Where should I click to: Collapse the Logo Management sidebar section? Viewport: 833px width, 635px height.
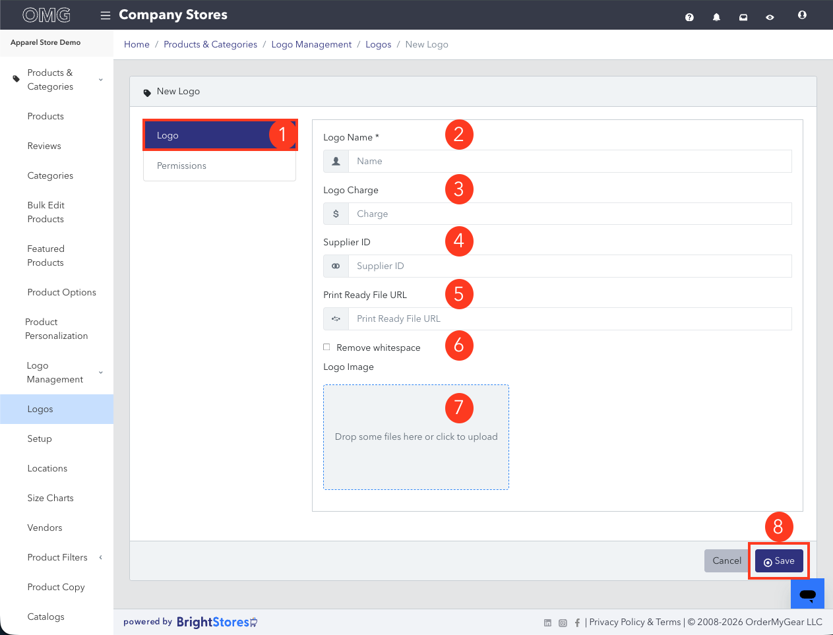click(x=57, y=373)
